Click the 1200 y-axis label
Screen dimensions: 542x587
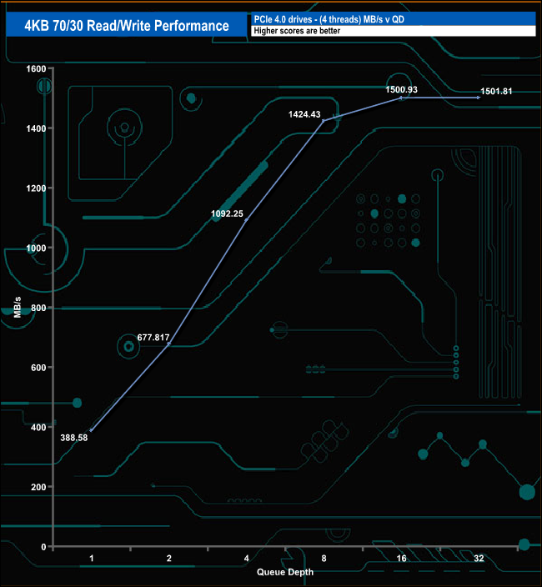(36, 188)
